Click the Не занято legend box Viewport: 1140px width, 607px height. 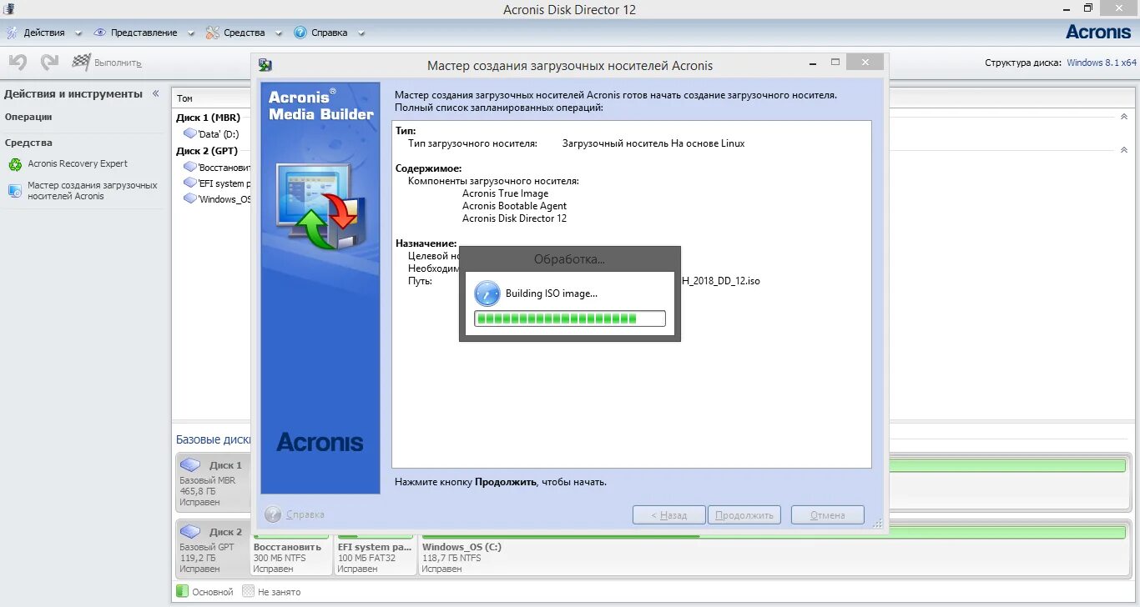(248, 591)
